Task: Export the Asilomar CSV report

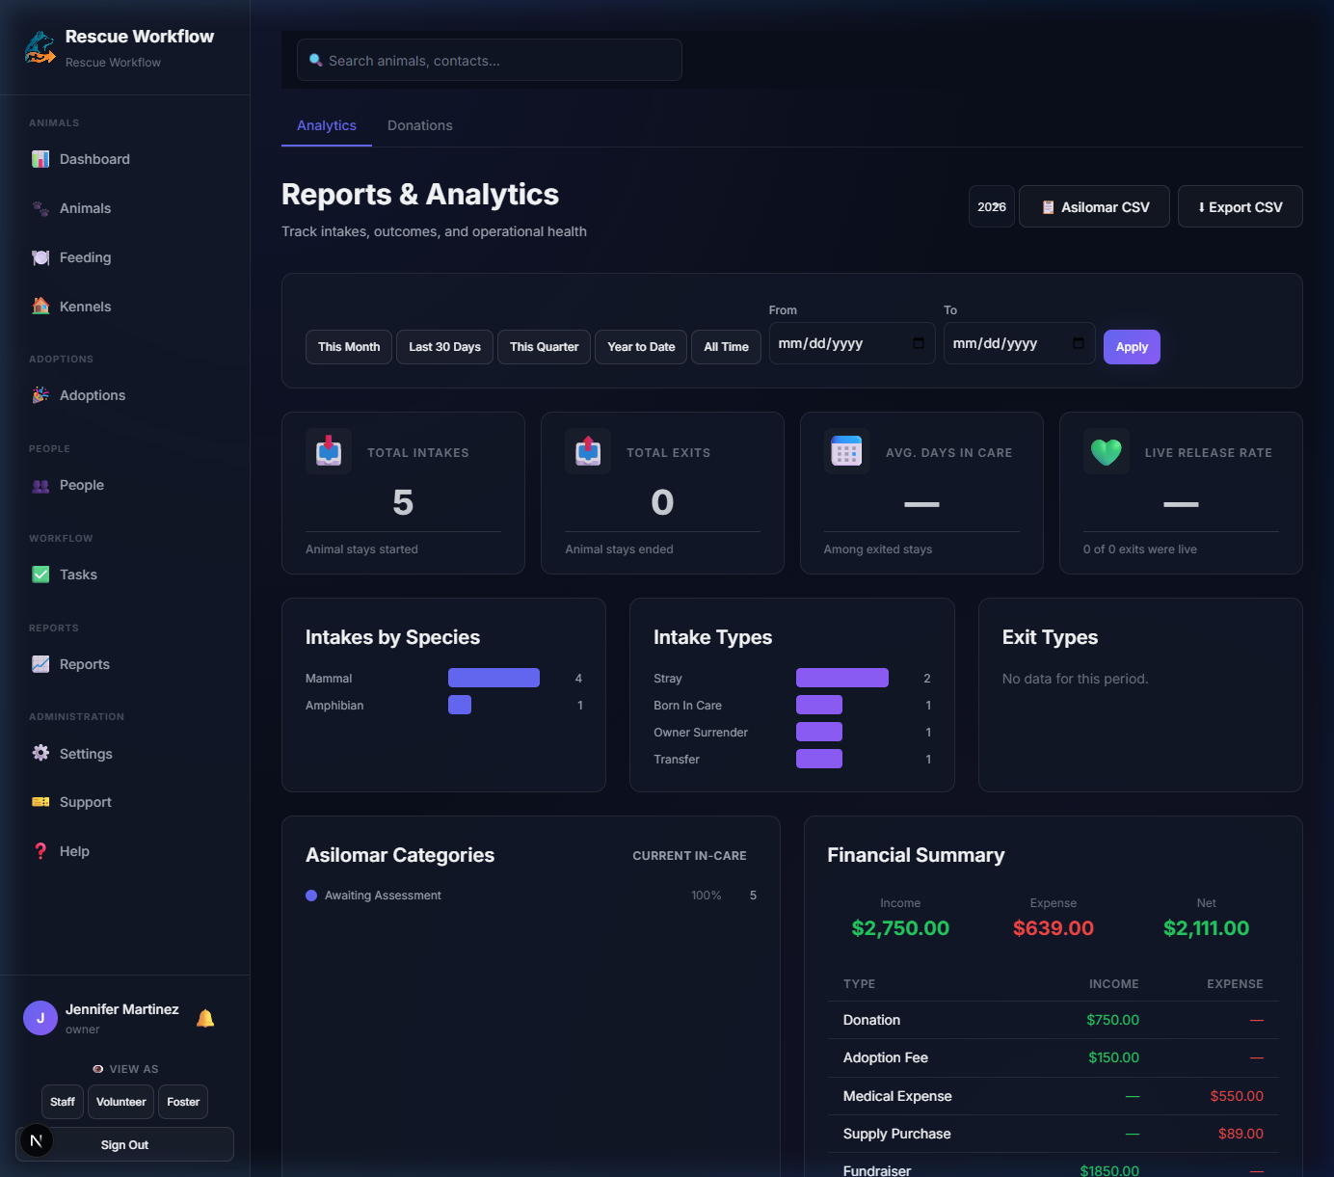Action: click(x=1094, y=207)
